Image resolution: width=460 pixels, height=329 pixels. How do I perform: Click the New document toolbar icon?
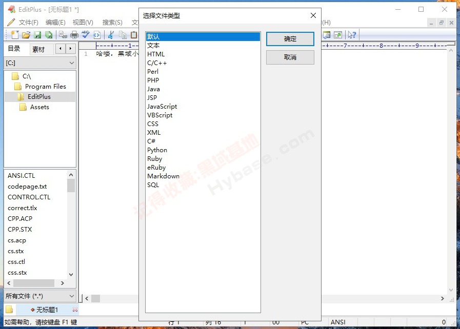[x=15, y=35]
